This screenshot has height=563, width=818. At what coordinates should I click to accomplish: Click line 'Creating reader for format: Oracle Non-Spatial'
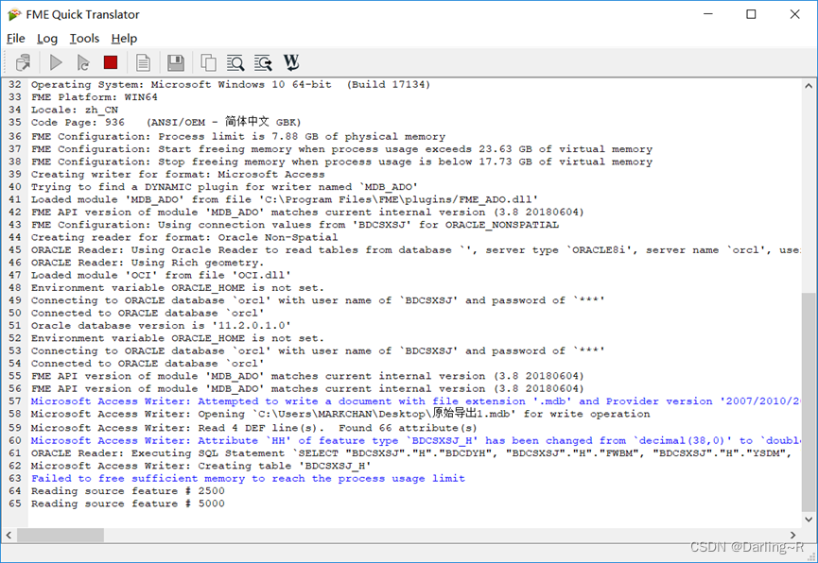pyautogui.click(x=184, y=237)
